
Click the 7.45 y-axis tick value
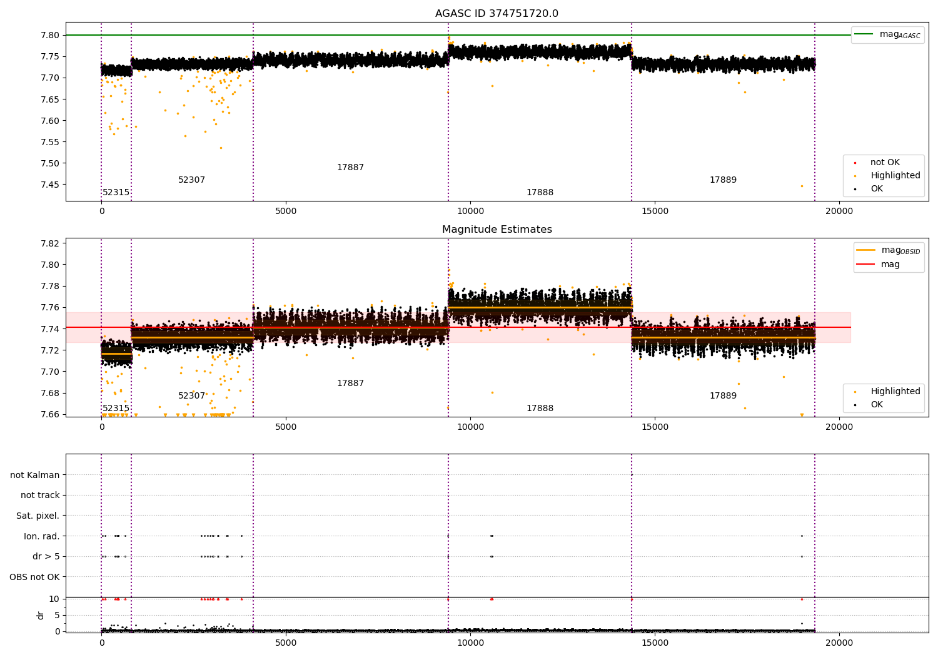pos(50,185)
